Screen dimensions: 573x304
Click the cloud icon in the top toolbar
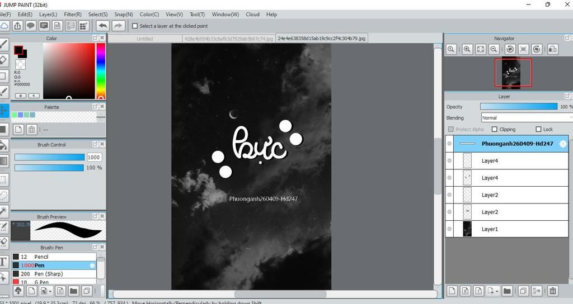point(4,26)
